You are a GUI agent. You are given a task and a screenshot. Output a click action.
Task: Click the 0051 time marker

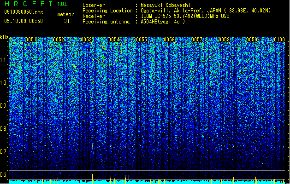tap(31, 40)
